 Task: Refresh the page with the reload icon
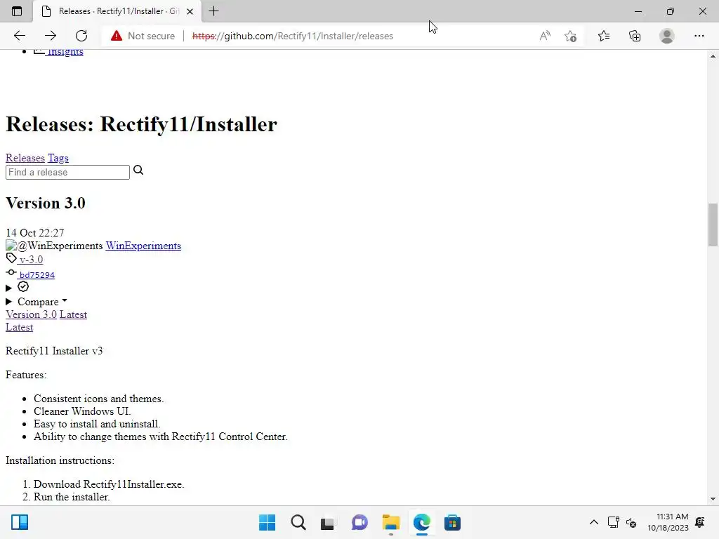[x=81, y=36]
